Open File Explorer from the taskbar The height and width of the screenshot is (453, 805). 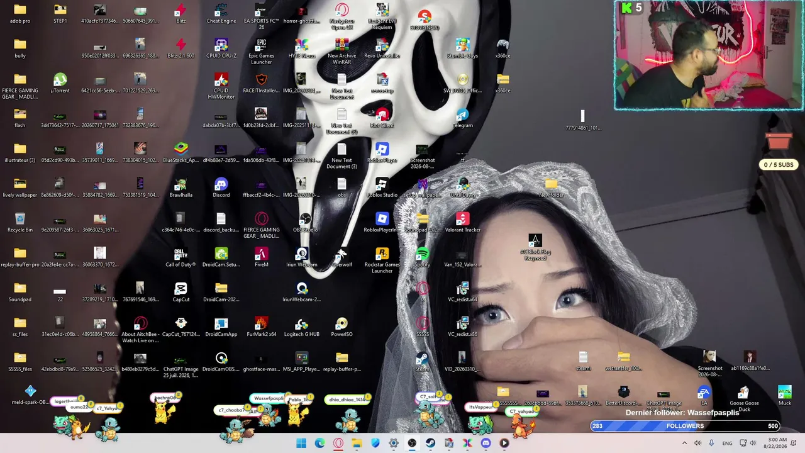tap(357, 443)
